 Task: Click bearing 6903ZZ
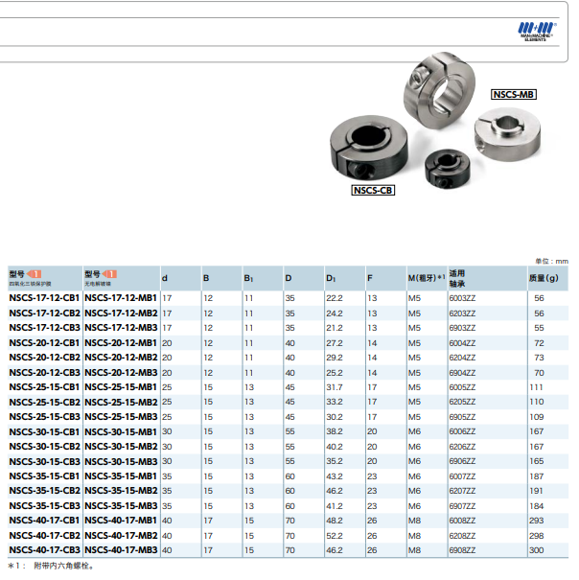(x=462, y=328)
